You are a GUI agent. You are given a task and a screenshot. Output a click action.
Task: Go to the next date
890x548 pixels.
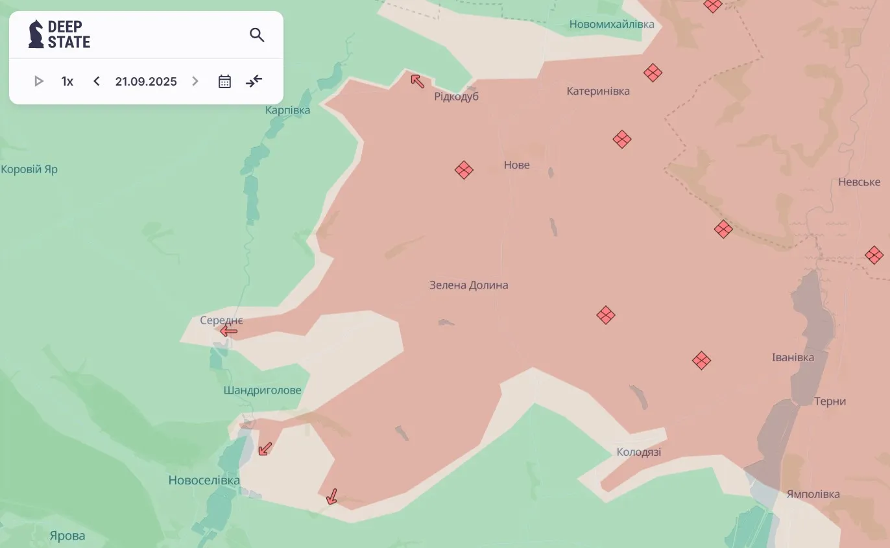coord(195,81)
